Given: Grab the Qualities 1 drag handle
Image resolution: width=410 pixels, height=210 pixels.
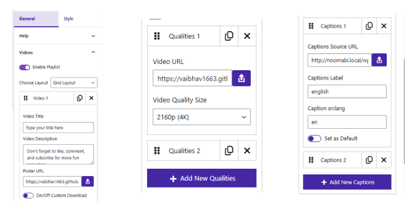Looking at the screenshot, I should (157, 36).
